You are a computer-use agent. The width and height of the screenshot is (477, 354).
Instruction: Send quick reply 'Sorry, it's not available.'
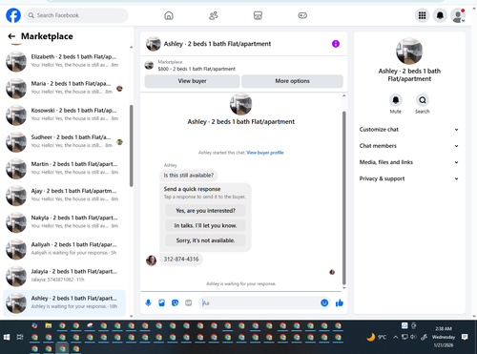205,240
